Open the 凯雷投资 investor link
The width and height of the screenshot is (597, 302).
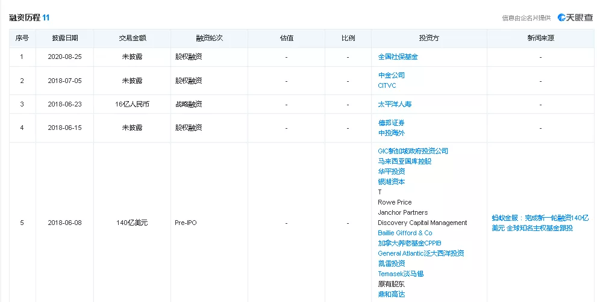pos(391,263)
